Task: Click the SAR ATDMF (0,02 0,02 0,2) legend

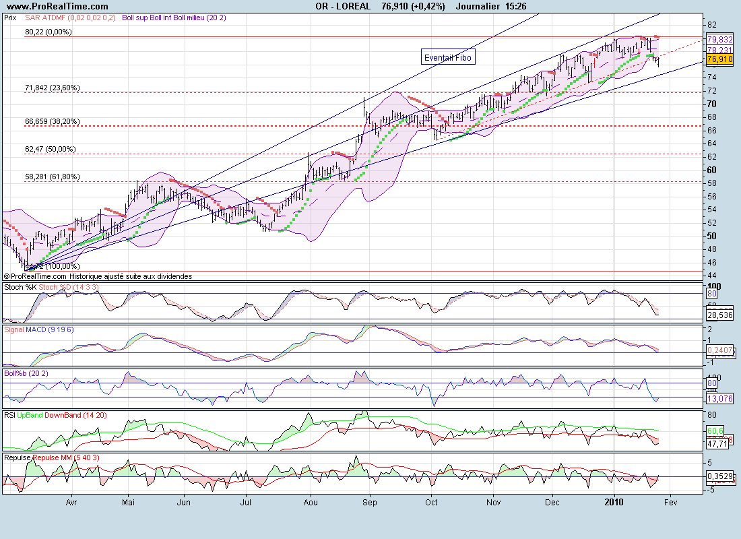Action: 70,18
